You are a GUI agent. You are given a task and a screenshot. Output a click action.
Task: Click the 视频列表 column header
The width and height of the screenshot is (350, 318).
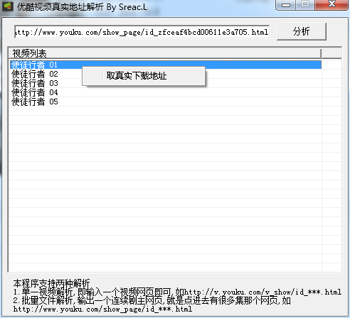165,53
